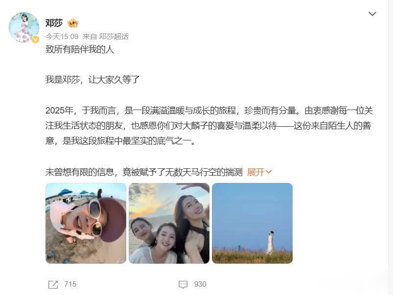Expand full post text with 展开
393x295 pixels.
click(255, 172)
